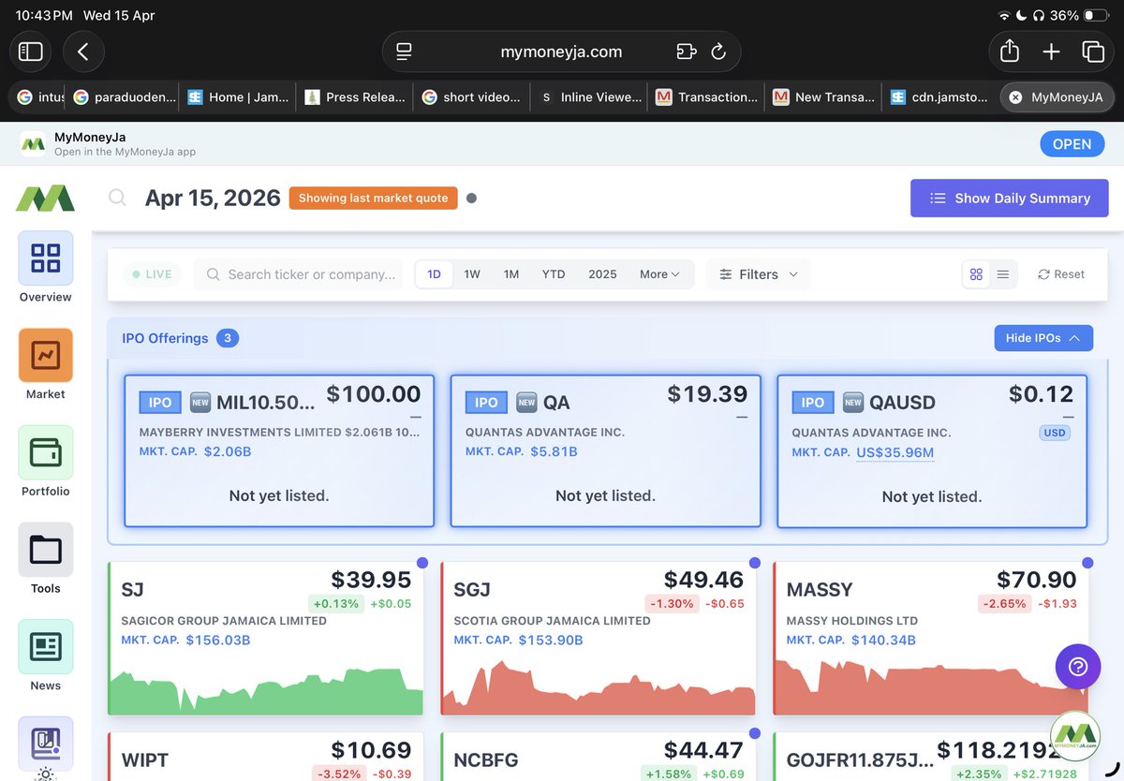This screenshot has width=1124, height=781.
Task: Open the QA Quantas Advantage IPO card
Action: pos(605,451)
